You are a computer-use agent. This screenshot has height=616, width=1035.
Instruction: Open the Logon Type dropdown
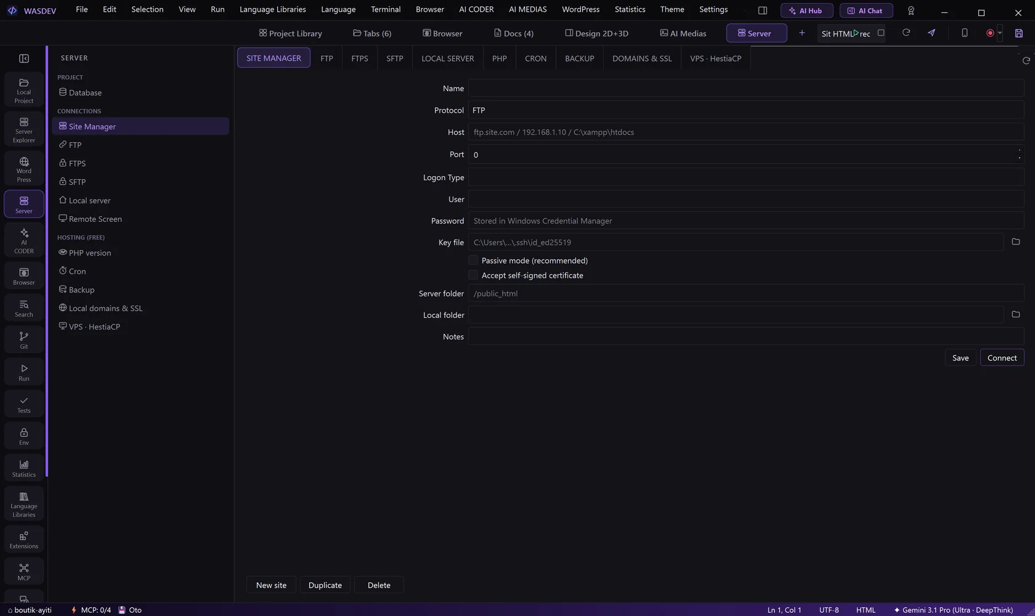tap(746, 177)
